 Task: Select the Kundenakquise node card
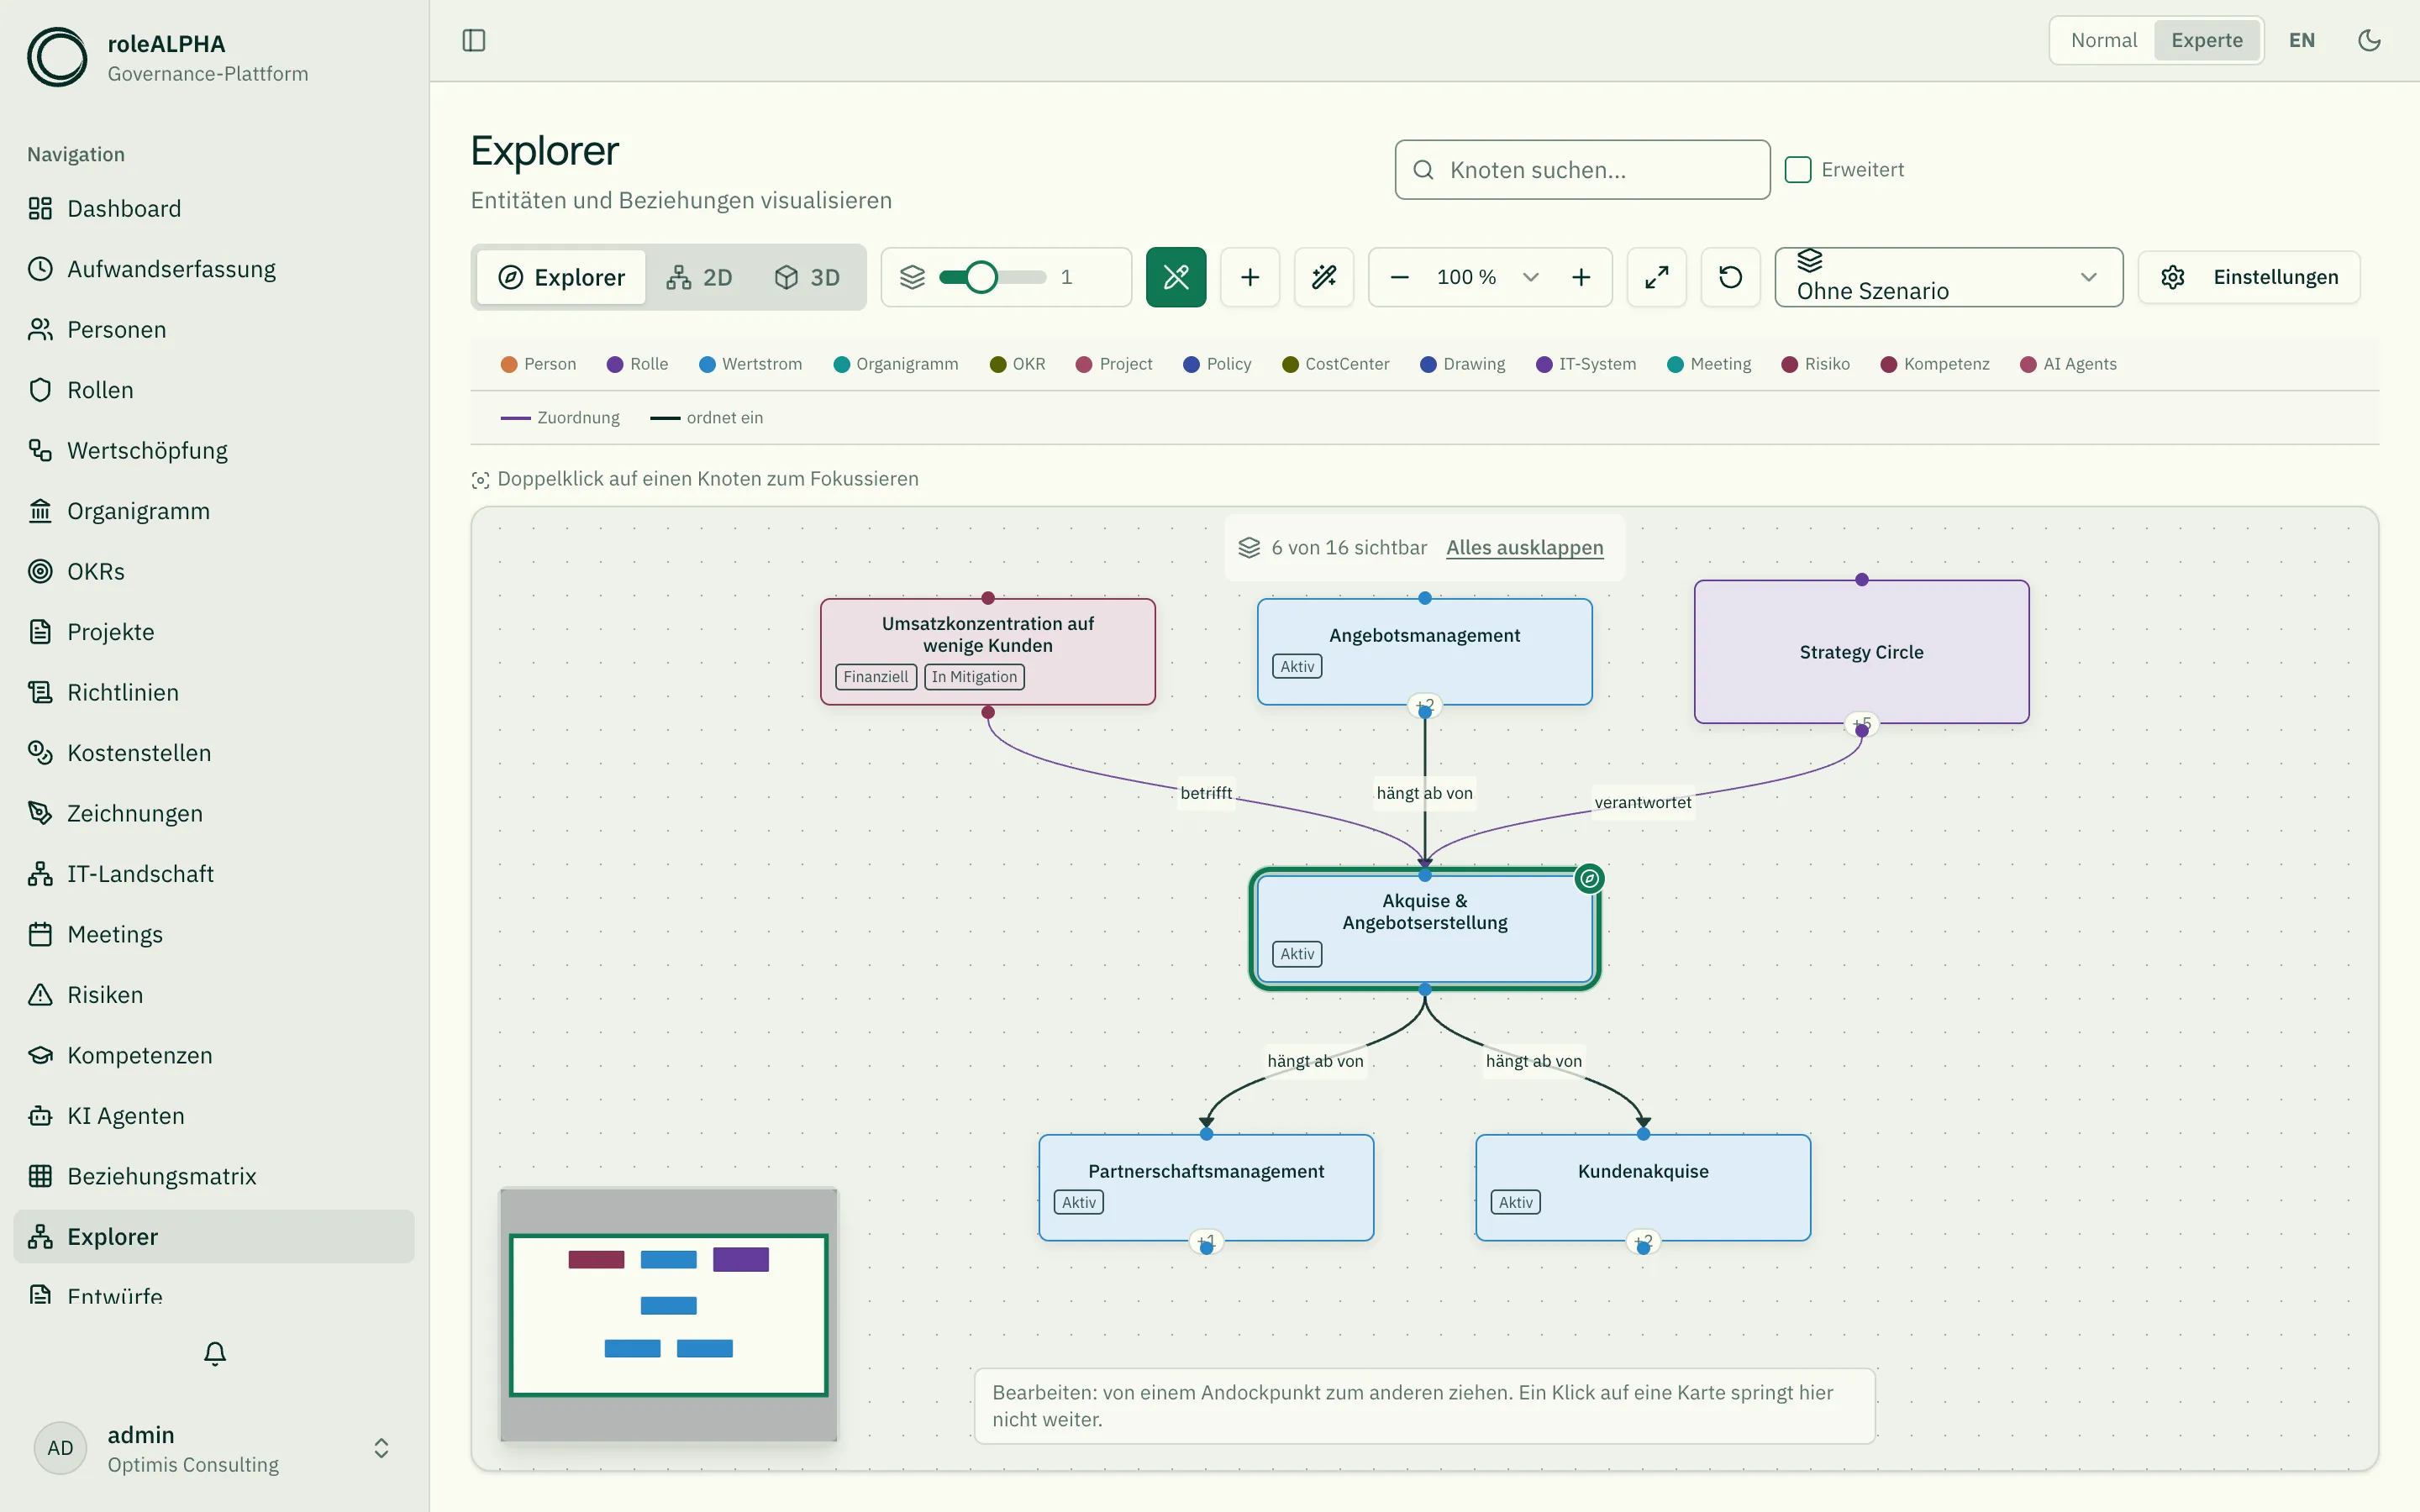(x=1643, y=1187)
